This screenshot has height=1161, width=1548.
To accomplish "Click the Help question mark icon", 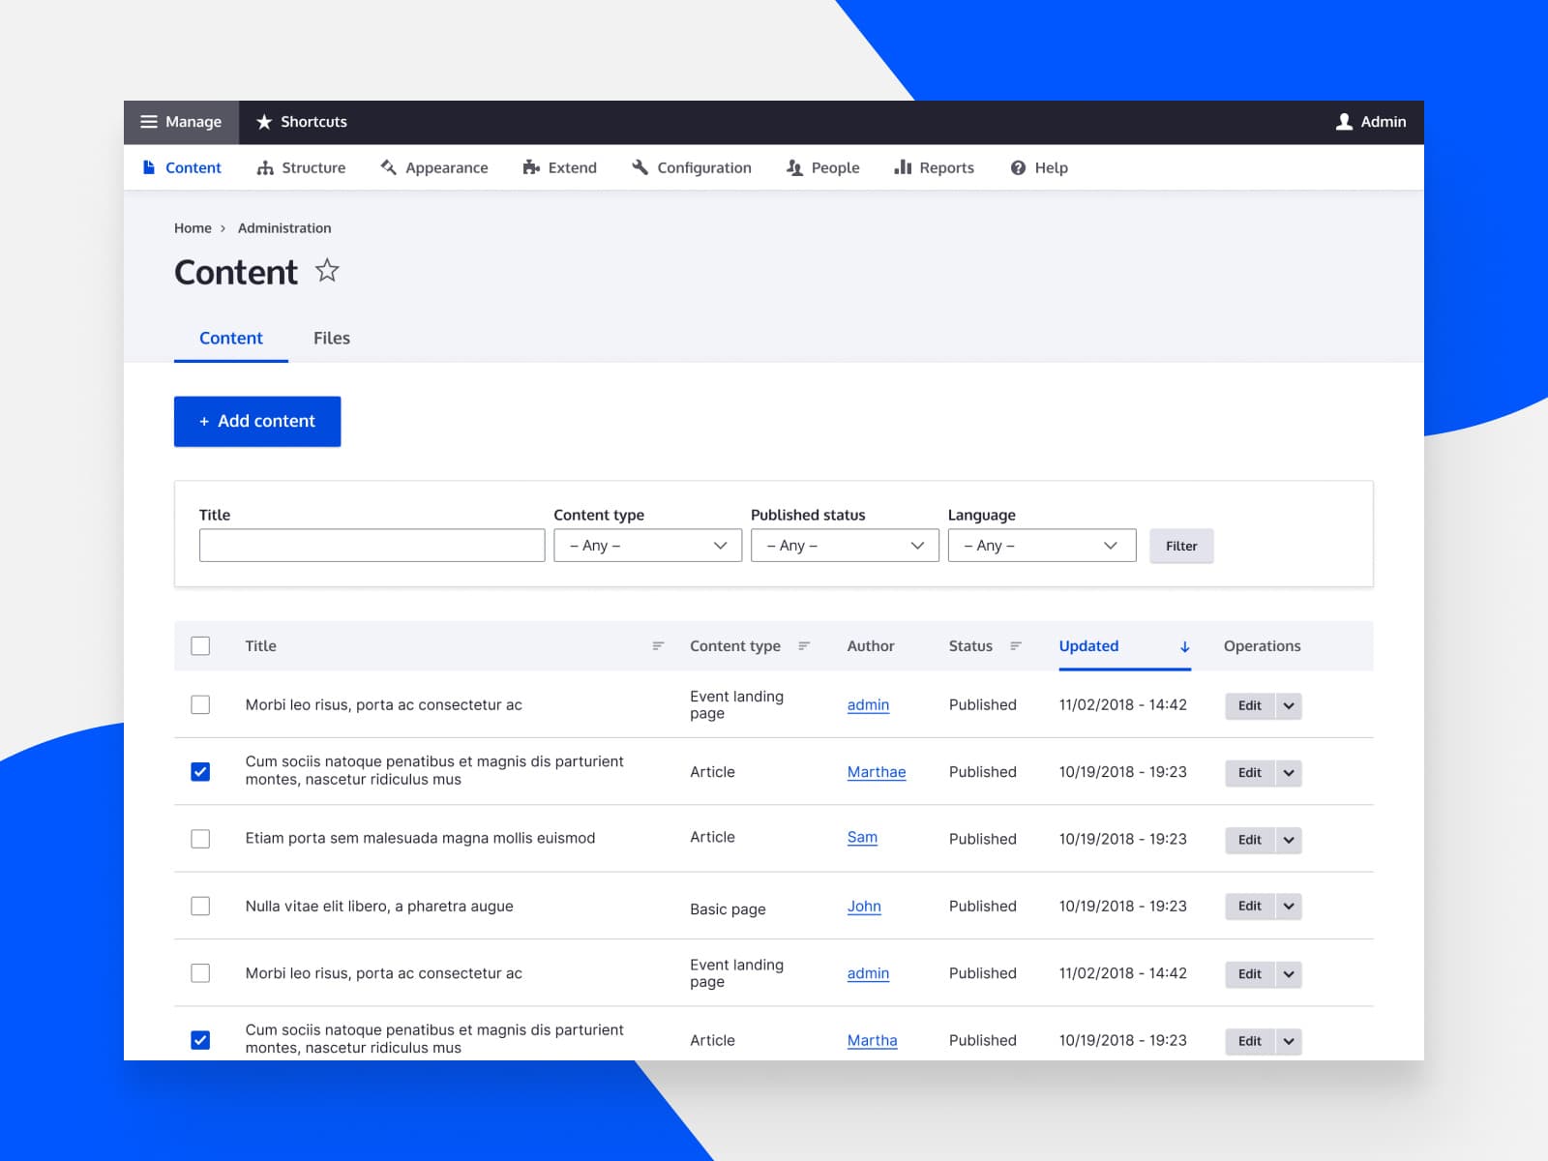I will pos(1017,167).
